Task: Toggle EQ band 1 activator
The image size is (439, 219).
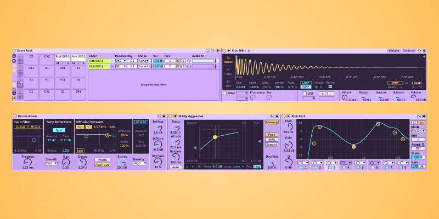Action: (301, 168)
